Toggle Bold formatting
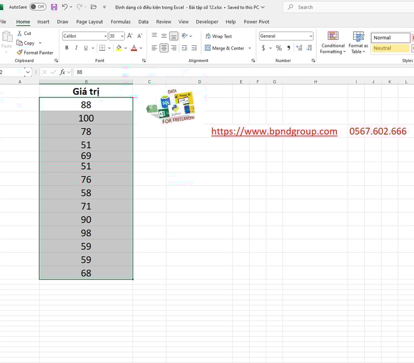The image size is (414, 363). [67, 48]
